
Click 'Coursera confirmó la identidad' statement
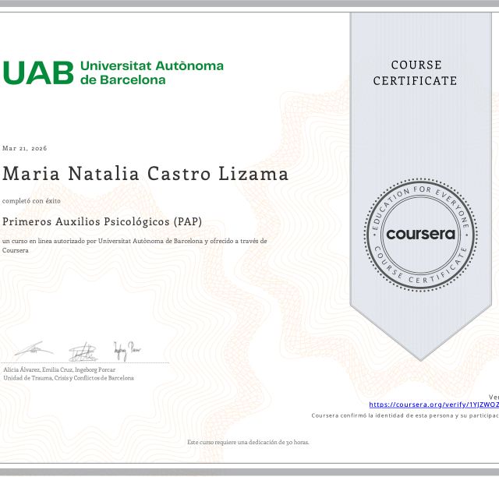405,415
